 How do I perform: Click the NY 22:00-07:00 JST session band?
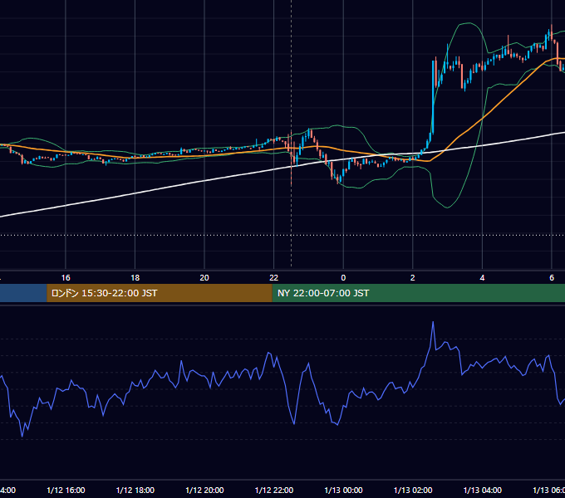418,293
